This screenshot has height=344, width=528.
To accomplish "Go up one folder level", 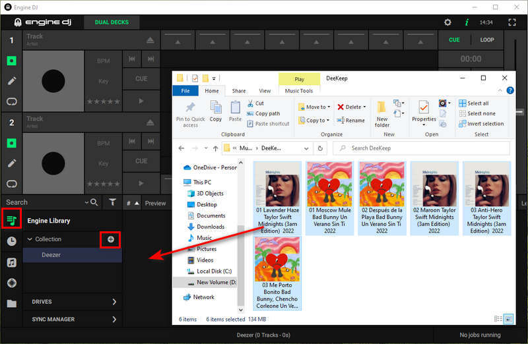I will 216,148.
